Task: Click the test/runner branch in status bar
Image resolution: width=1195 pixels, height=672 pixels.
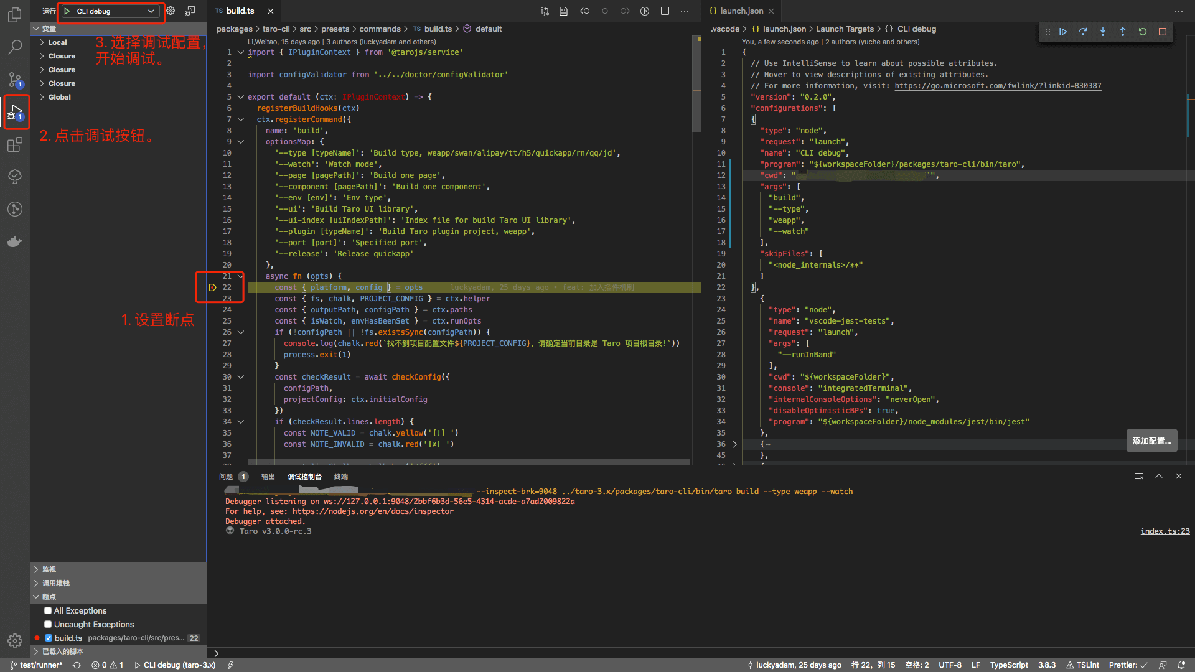Action: point(36,665)
